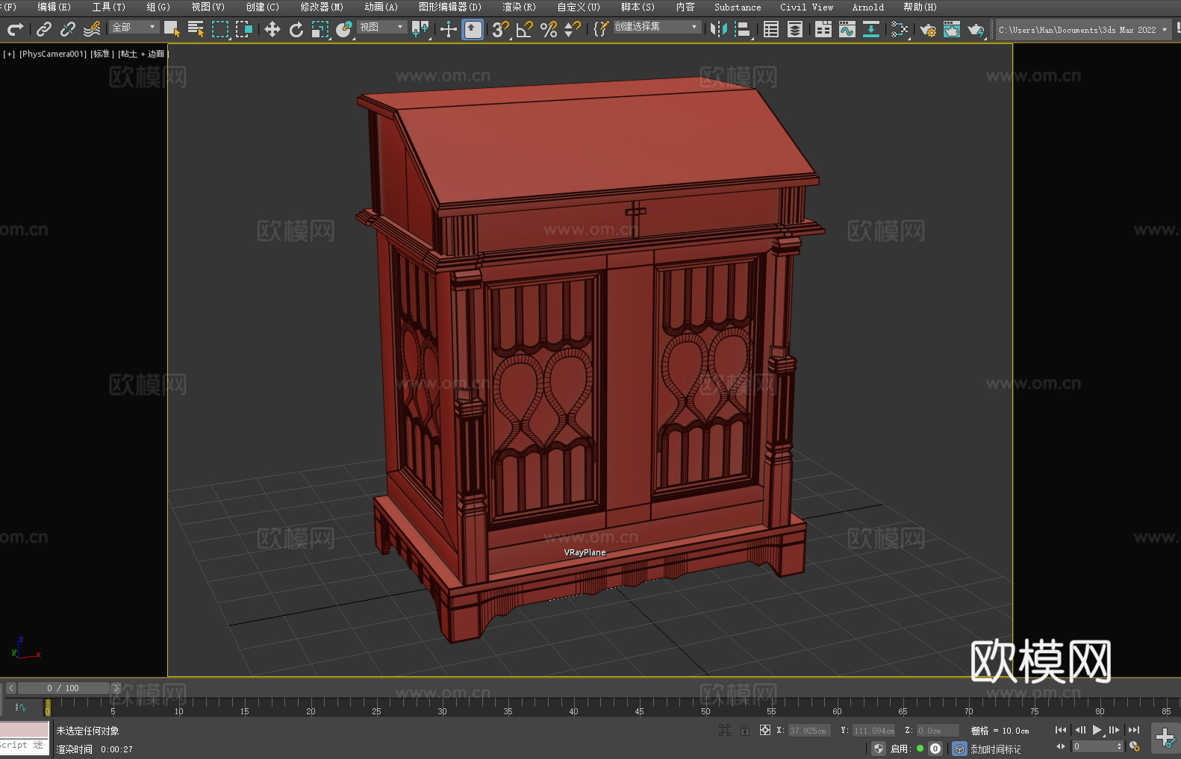Select the Rotate tool
Image resolution: width=1181 pixels, height=759 pixels.
coord(296,29)
